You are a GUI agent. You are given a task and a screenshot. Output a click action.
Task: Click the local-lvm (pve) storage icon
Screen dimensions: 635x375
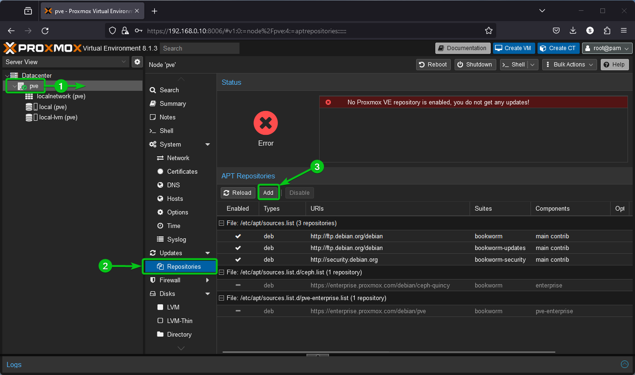31,118
